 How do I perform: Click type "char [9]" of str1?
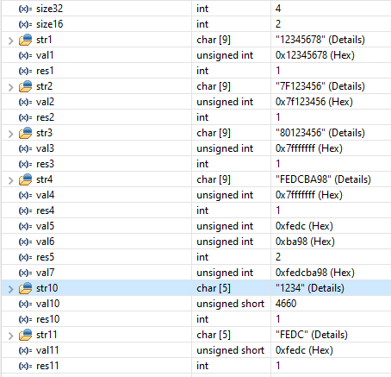(x=214, y=40)
